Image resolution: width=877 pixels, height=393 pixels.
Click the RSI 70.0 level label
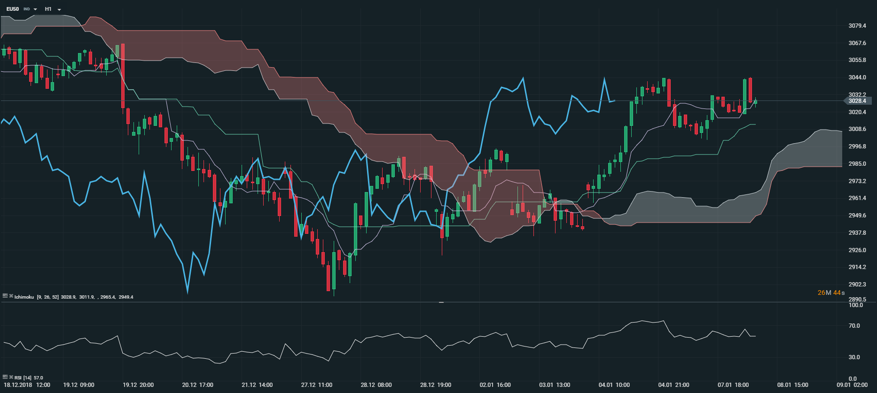click(854, 326)
